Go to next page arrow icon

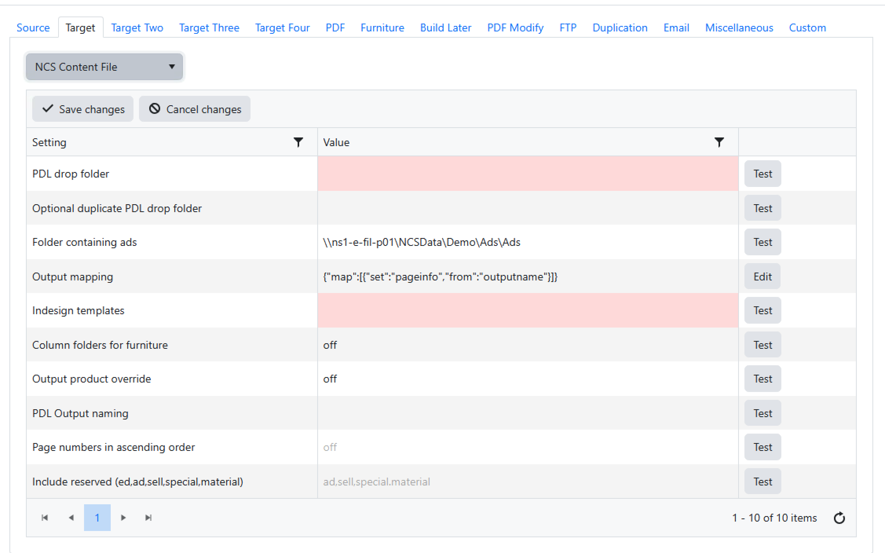coord(123,518)
